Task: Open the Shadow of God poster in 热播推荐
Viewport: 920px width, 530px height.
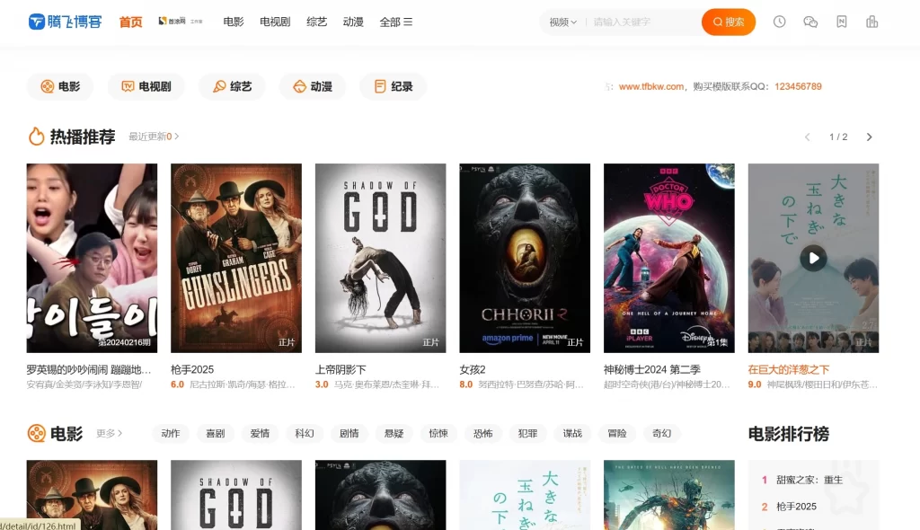Action: pyautogui.click(x=380, y=258)
